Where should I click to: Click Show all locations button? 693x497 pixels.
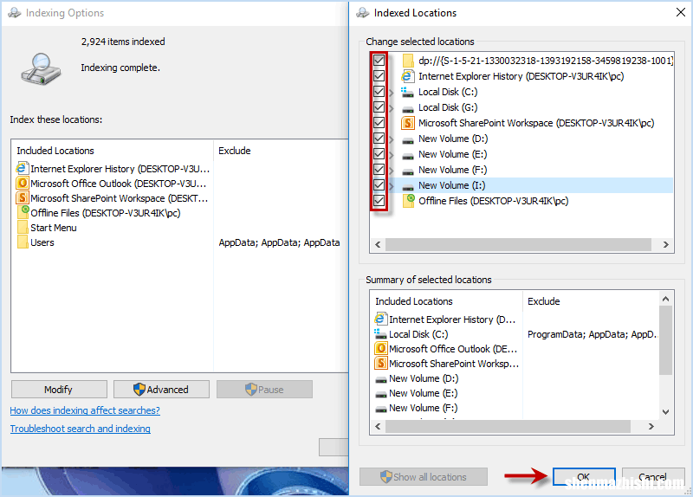point(424,477)
